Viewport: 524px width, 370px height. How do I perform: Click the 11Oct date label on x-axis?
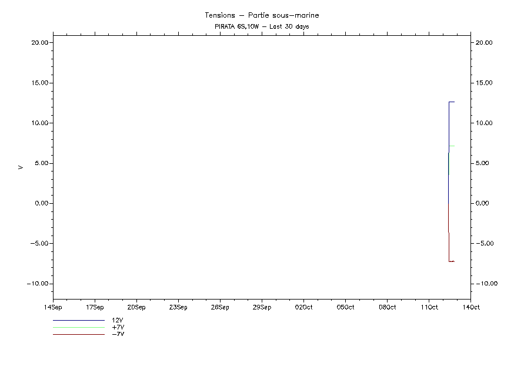point(429,307)
